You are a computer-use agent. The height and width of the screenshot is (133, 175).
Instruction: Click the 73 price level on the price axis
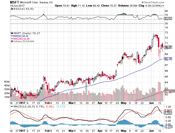pos(166,33)
